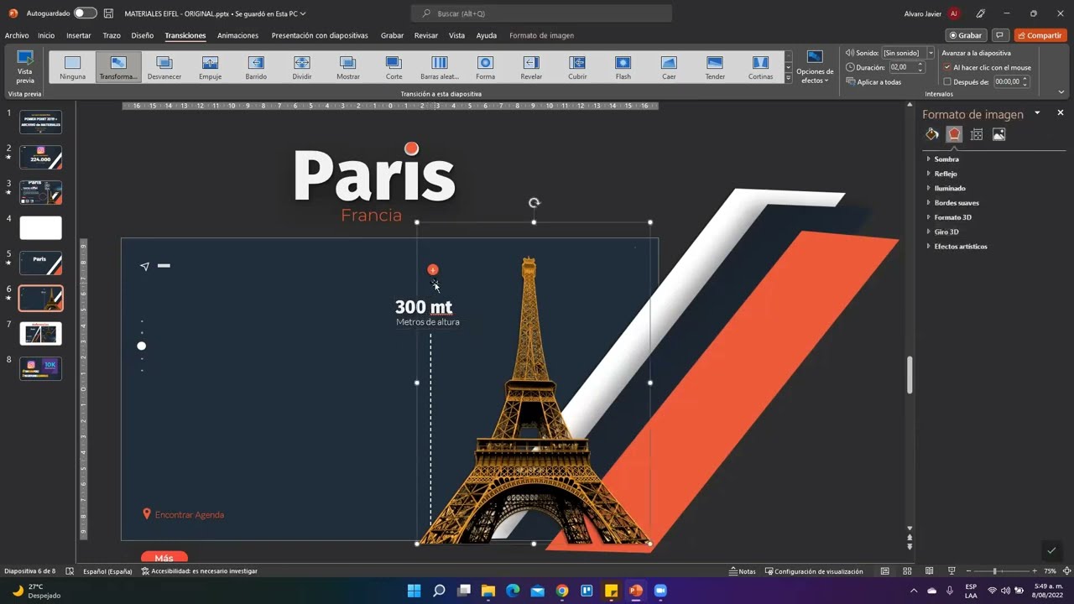This screenshot has width=1074, height=604.
Task: Select the Corte transition
Action: [394, 67]
